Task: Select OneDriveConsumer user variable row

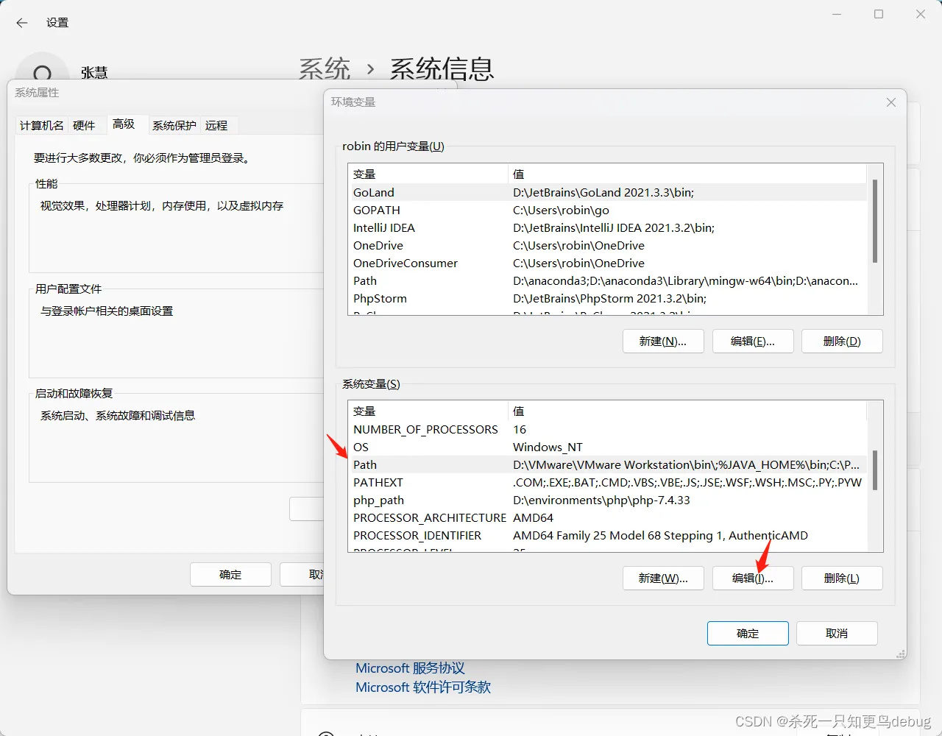Action: click(608, 263)
